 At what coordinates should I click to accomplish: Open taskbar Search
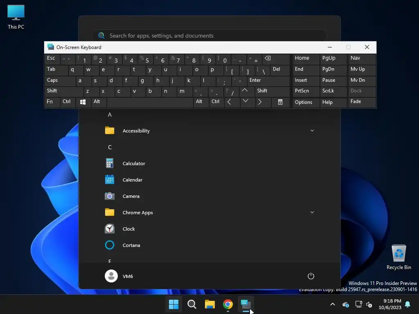click(191, 304)
